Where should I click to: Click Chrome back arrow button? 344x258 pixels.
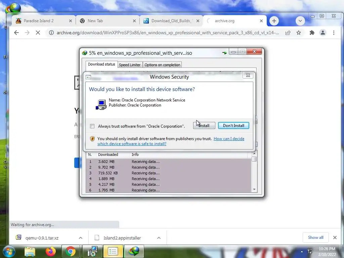[x=16, y=33]
